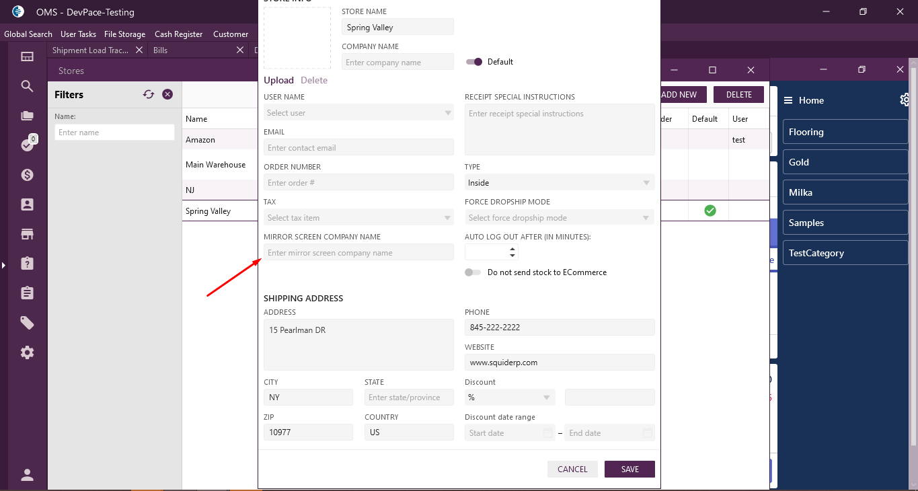Image resolution: width=918 pixels, height=491 pixels.
Task: Select the Flooring category button
Action: 845,132
